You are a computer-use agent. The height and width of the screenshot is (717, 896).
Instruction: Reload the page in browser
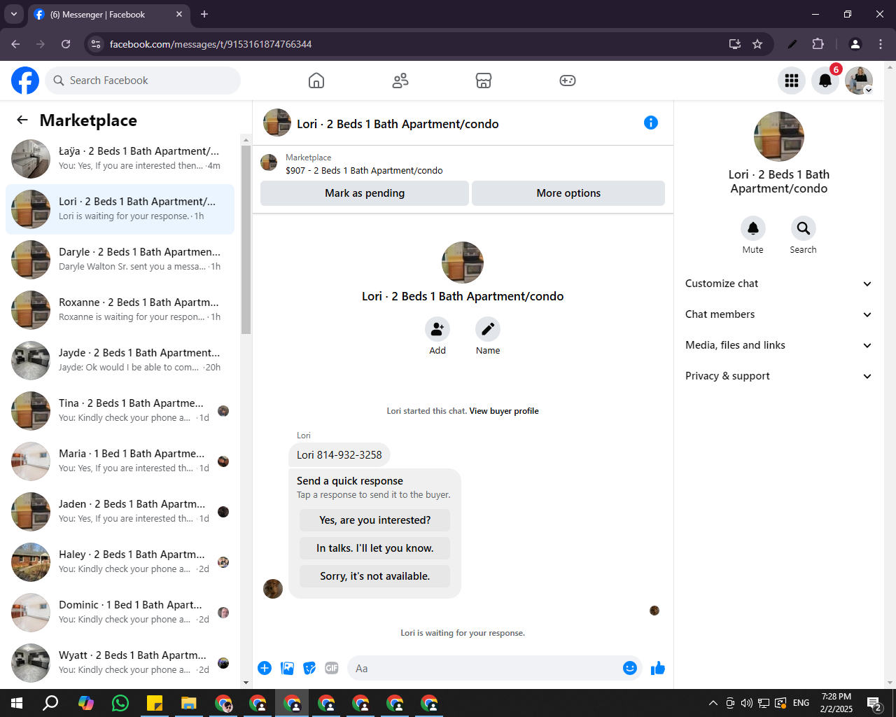(x=66, y=44)
